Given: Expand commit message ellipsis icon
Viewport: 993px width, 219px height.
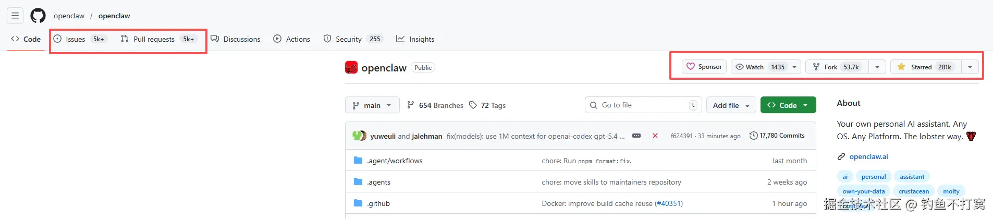Looking at the screenshot, I should point(636,136).
